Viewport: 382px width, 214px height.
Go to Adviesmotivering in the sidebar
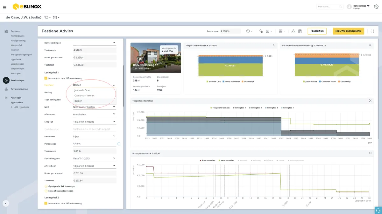coord(19,89)
